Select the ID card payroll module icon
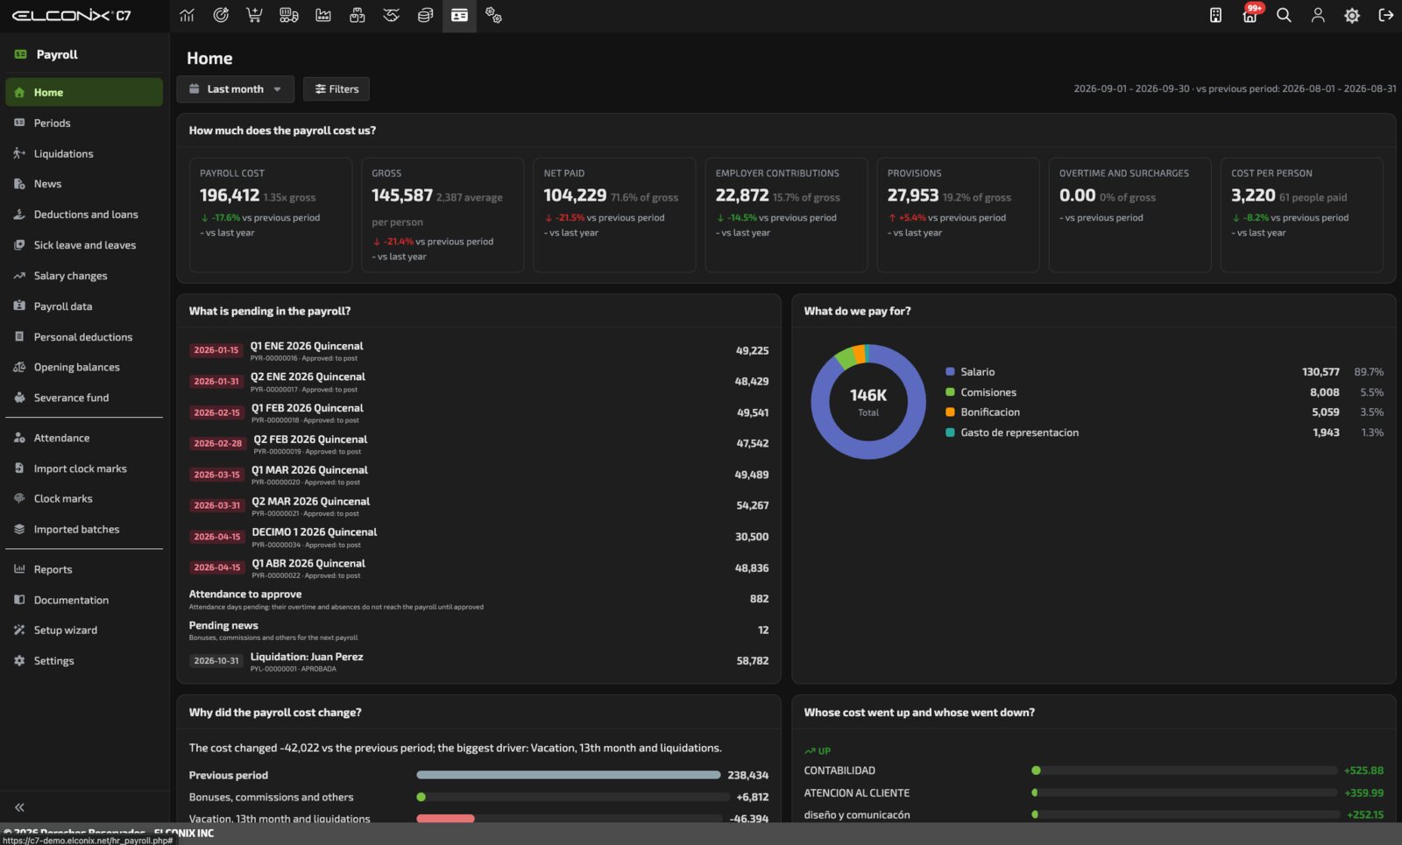Screen dimensions: 1402x845 tap(459, 16)
